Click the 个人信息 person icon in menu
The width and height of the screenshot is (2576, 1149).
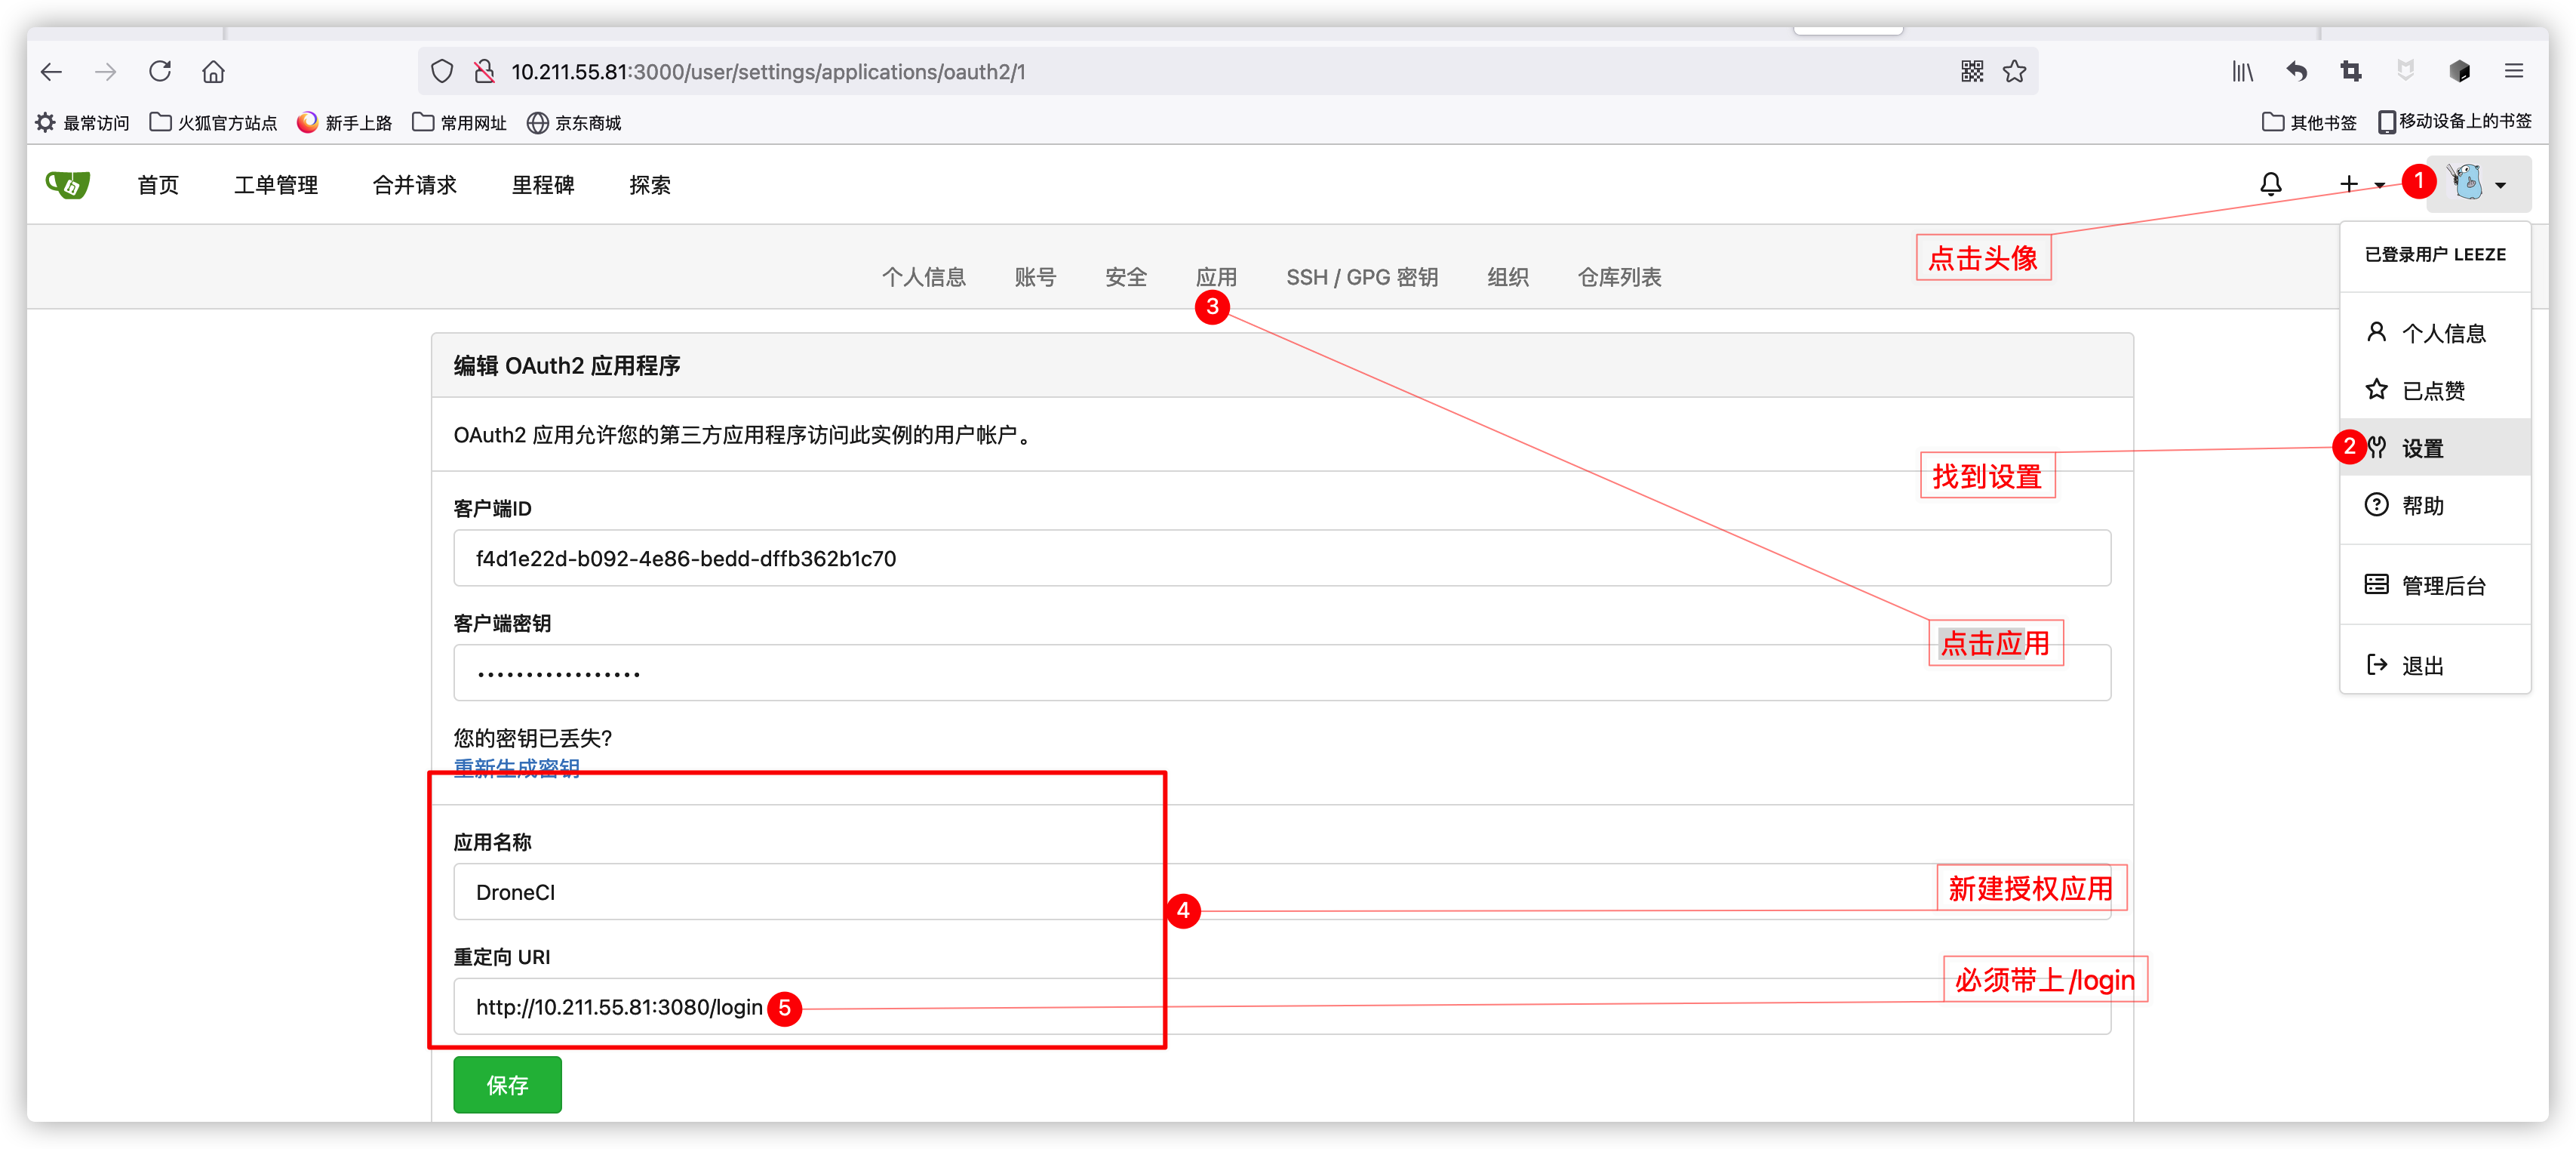click(x=2378, y=331)
